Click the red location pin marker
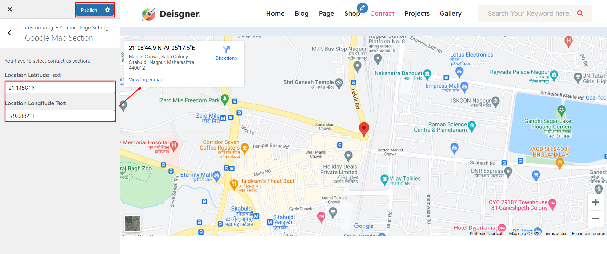Viewport: 607px width, 254px height. pyautogui.click(x=364, y=129)
